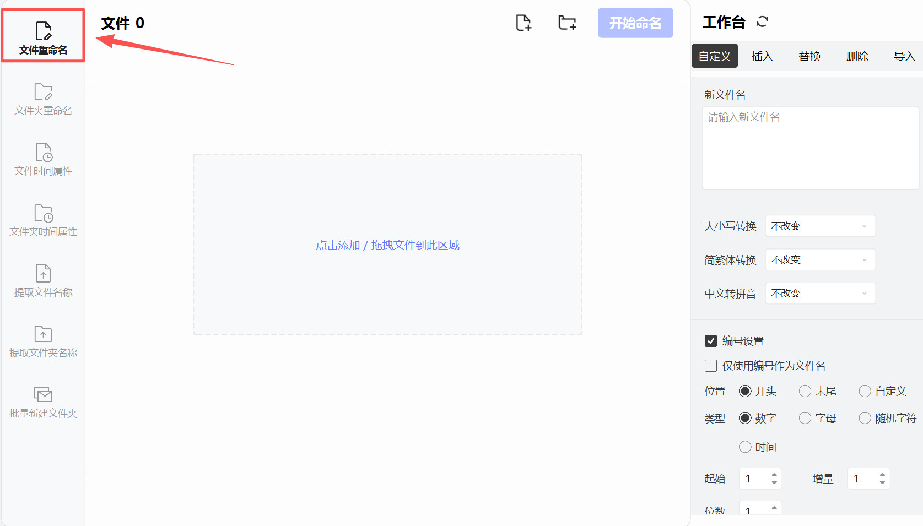The height and width of the screenshot is (526, 923).
Task: Select 数字 radio for 类型
Action: click(745, 418)
